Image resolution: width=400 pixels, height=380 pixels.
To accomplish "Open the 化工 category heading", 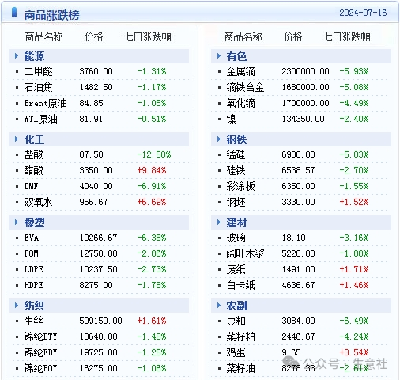I will 34,139.
